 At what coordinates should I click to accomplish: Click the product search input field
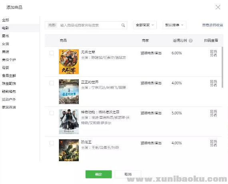pyautogui.click(x=86, y=25)
